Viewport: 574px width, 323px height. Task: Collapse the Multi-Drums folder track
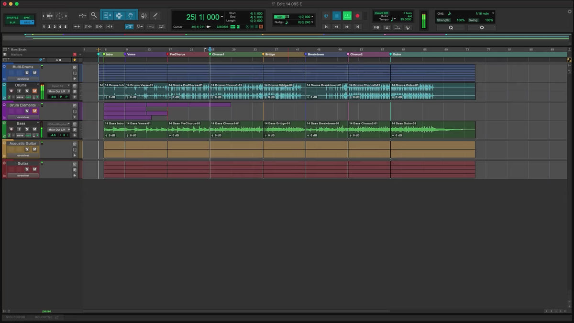(4, 67)
